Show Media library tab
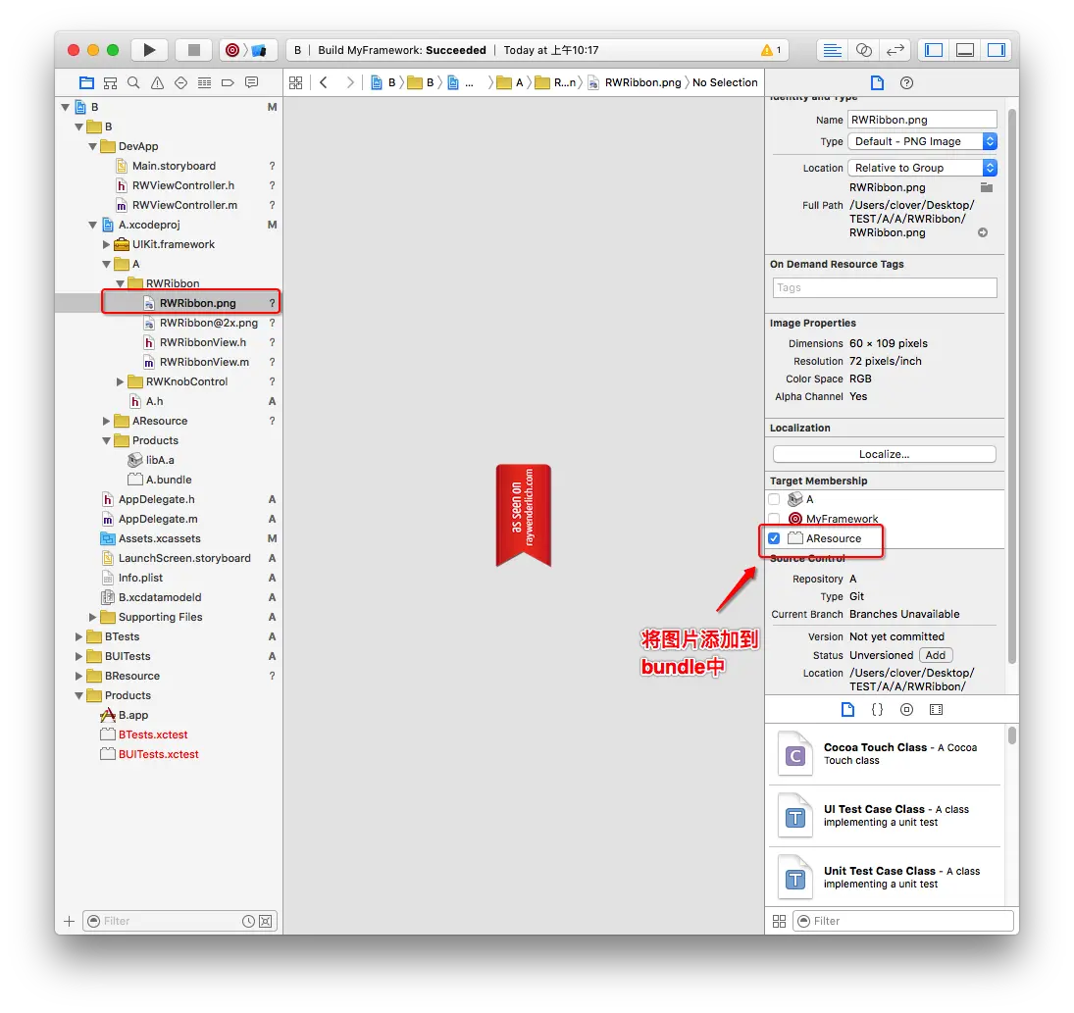Image resolution: width=1074 pixels, height=1013 pixels. point(936,710)
